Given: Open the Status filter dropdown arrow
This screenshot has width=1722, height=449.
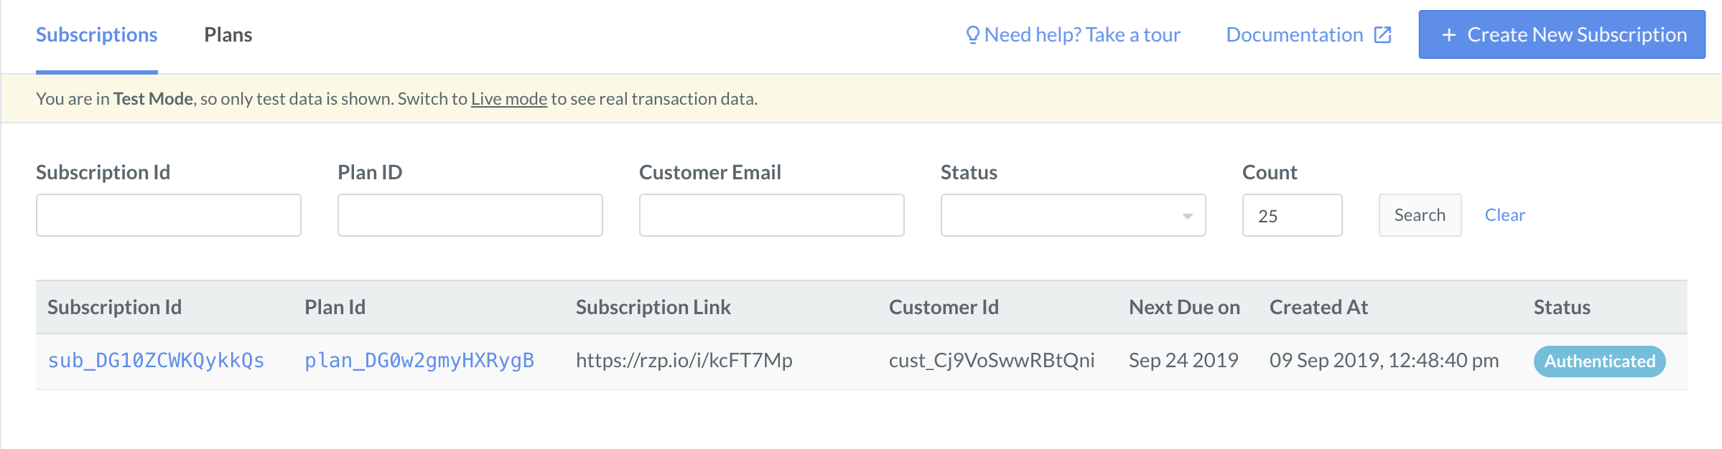Looking at the screenshot, I should tap(1187, 216).
